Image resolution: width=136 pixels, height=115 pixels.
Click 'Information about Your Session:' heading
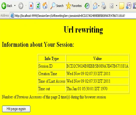tap(38, 44)
